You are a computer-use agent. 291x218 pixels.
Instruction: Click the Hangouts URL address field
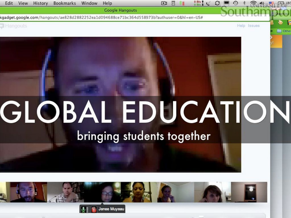[114, 18]
